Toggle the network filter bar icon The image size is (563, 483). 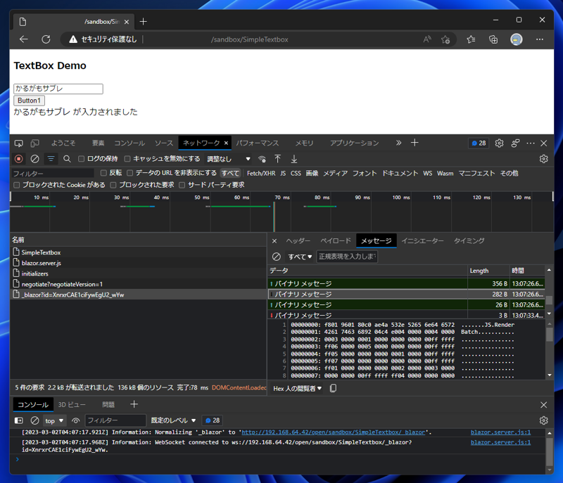pyautogui.click(x=51, y=159)
